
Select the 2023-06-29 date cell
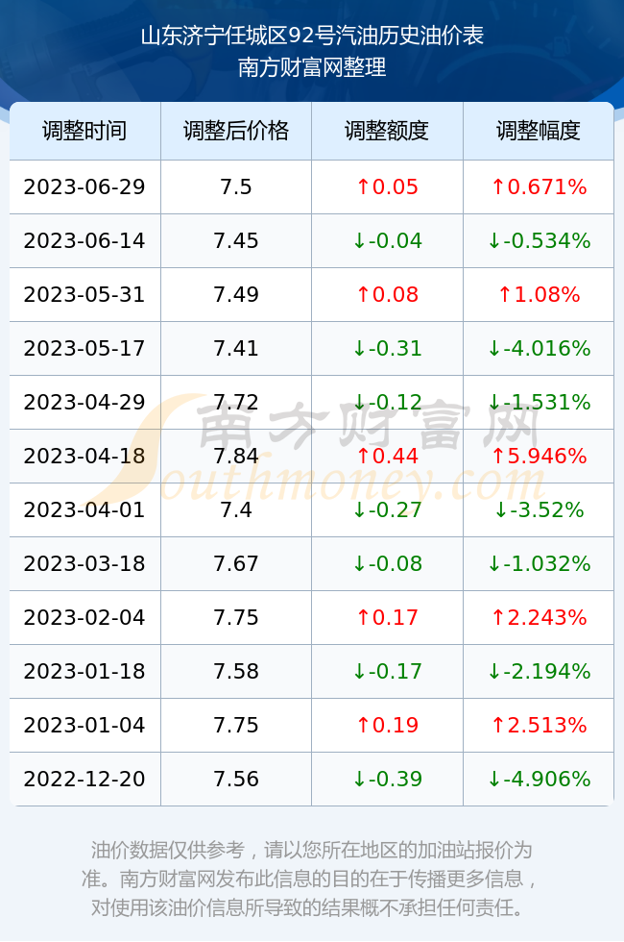coord(84,186)
